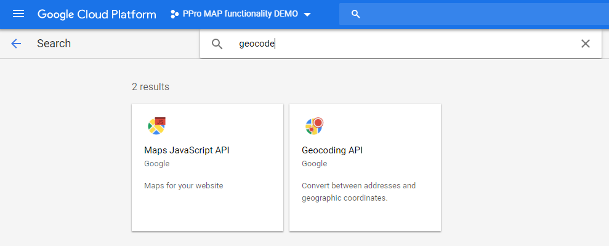
Task: Click the Google Cloud Platform title
Action: point(97,14)
